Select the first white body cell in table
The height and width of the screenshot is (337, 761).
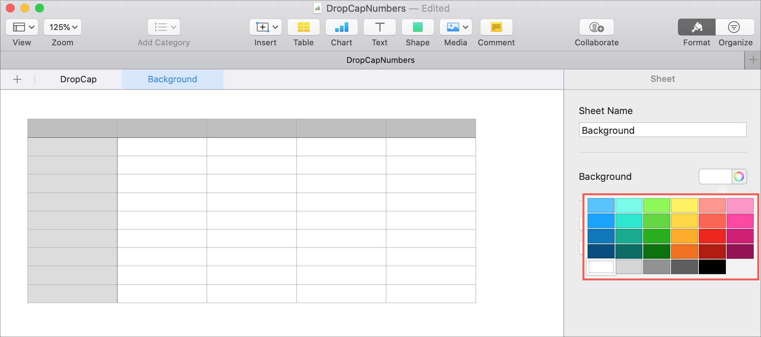point(162,147)
